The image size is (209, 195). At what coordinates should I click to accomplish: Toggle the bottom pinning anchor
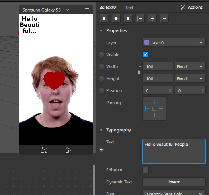pyautogui.click(x=154, y=115)
